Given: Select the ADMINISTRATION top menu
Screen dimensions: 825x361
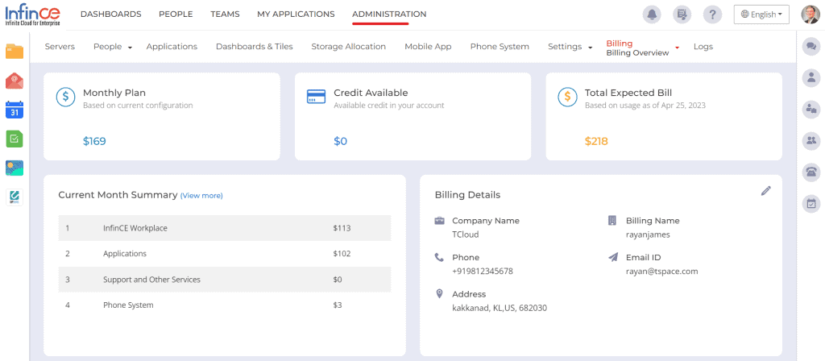Looking at the screenshot, I should coord(389,15).
